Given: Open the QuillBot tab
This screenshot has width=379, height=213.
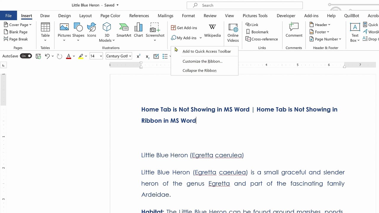Looking at the screenshot, I should [x=351, y=16].
